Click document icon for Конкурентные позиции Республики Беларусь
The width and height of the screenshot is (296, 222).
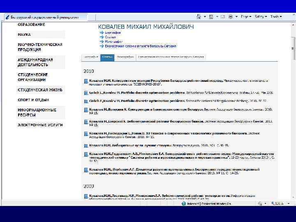pos(86,81)
